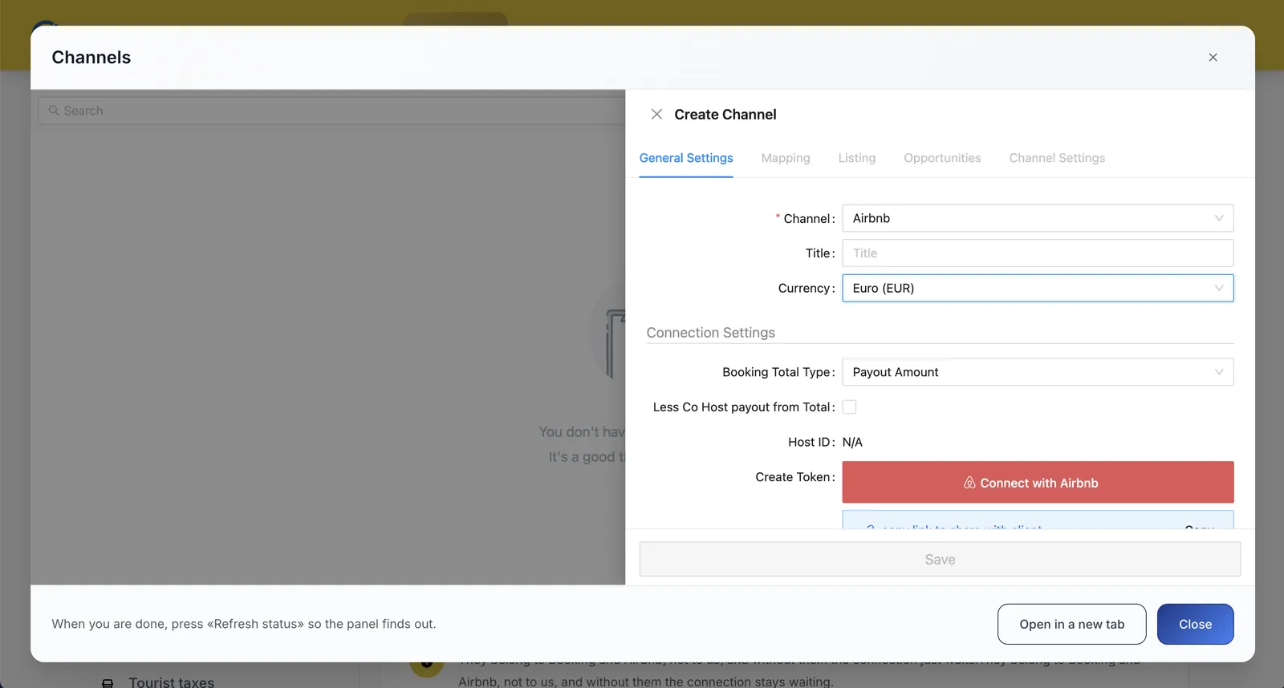Open the Opportunities tab
The width and height of the screenshot is (1284, 688).
pyautogui.click(x=942, y=158)
